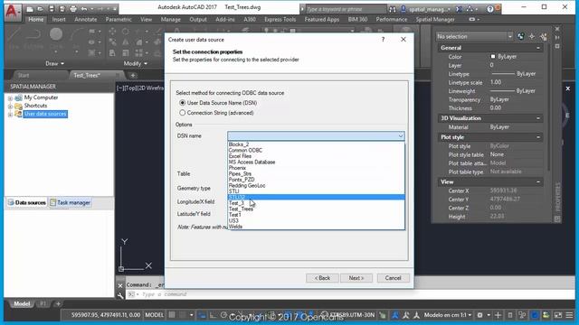Click the search keyword or phrase field
579x325 pixels.
point(346,9)
